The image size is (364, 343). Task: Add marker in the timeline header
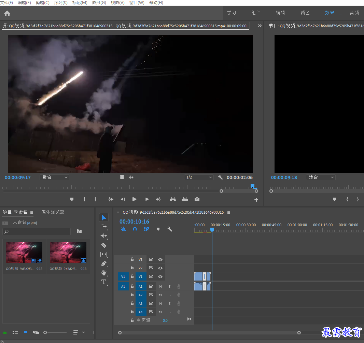pos(158,229)
